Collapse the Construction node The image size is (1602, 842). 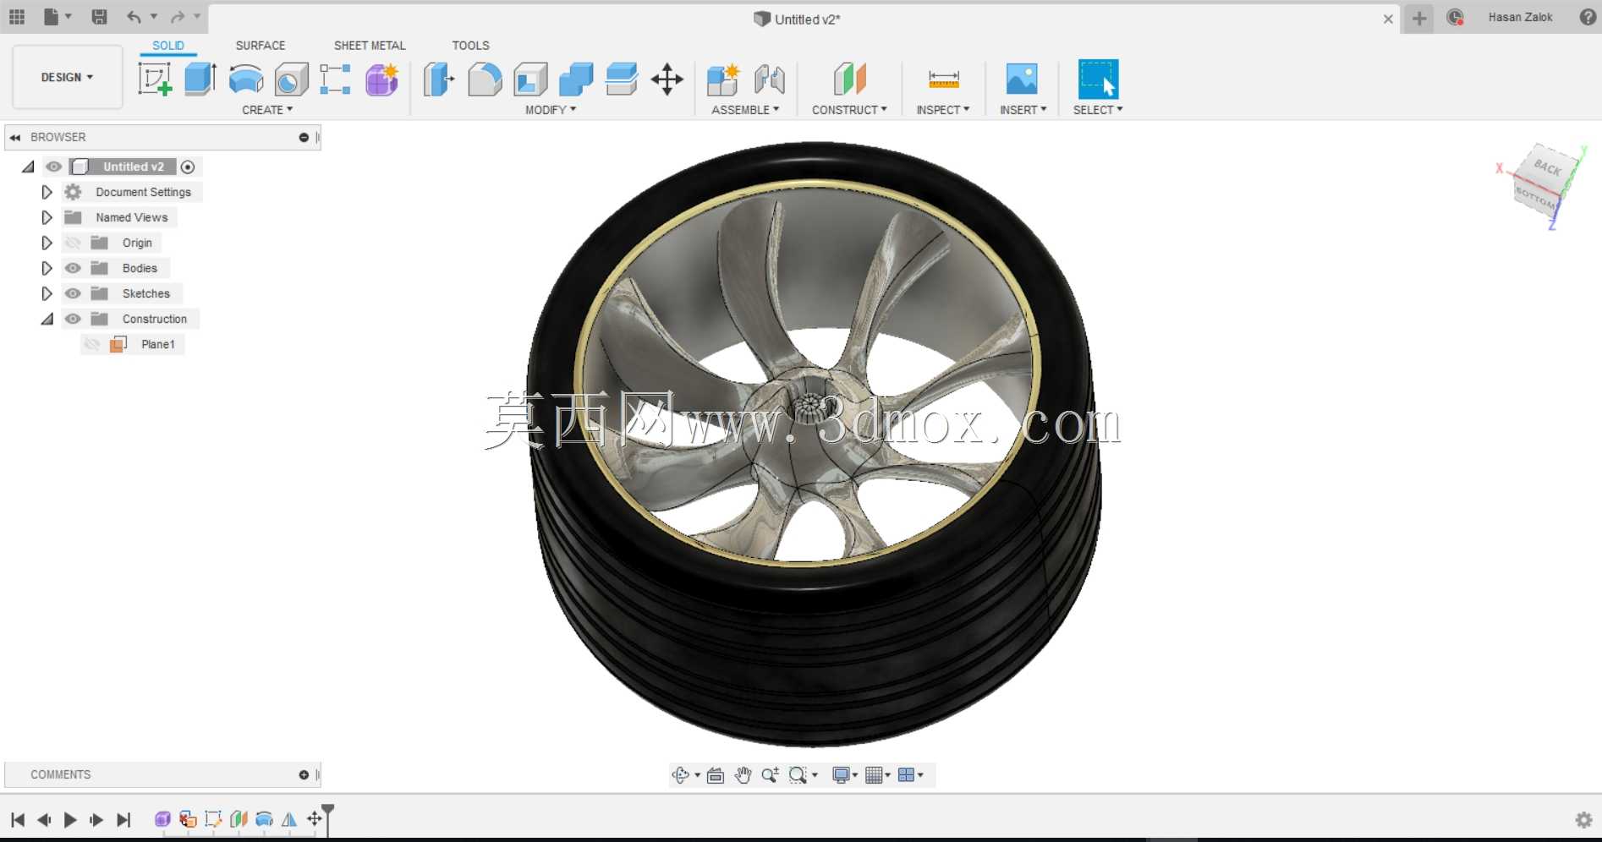(x=47, y=319)
